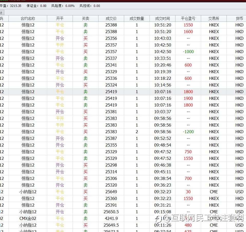Sort by the 成交价 column header
The image size is (246, 232).
click(x=111, y=18)
